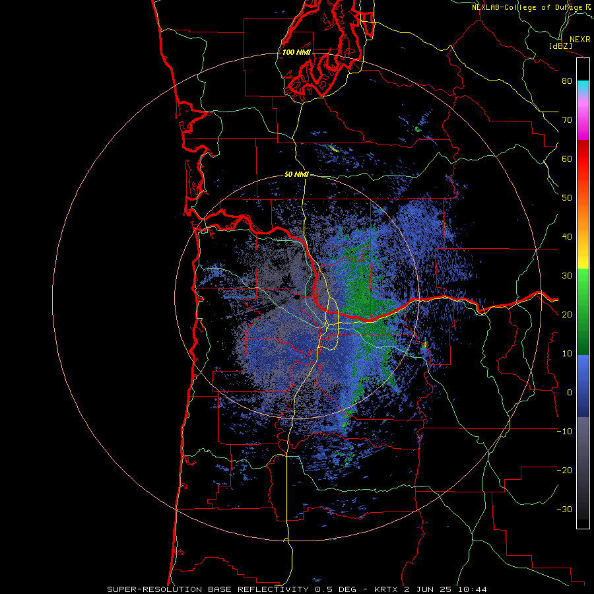Click the 50 value on the dBZ scale
This screenshot has height=594, width=594.
coord(567,198)
